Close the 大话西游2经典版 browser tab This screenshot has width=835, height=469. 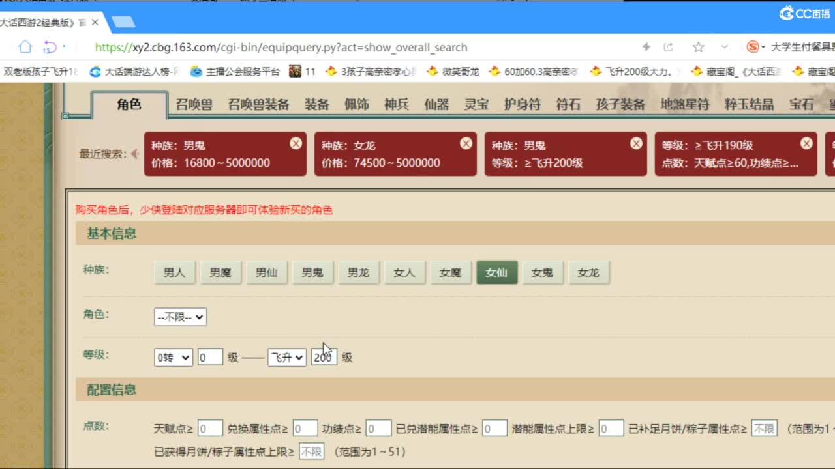95,22
